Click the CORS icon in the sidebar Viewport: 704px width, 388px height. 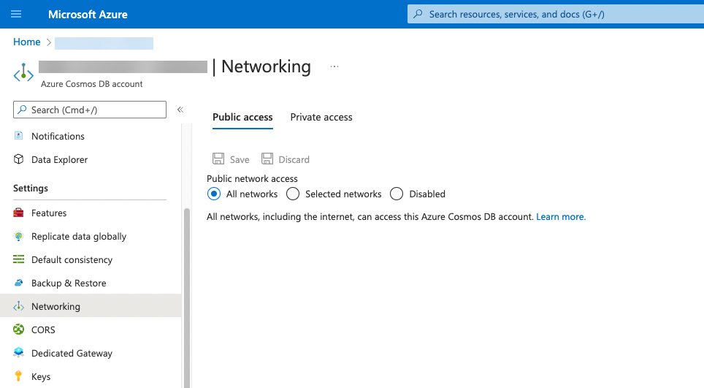point(18,330)
